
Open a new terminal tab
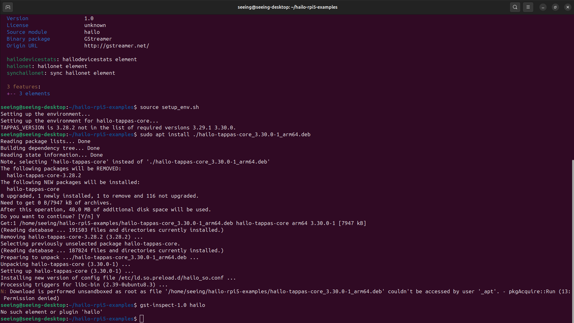[8, 7]
